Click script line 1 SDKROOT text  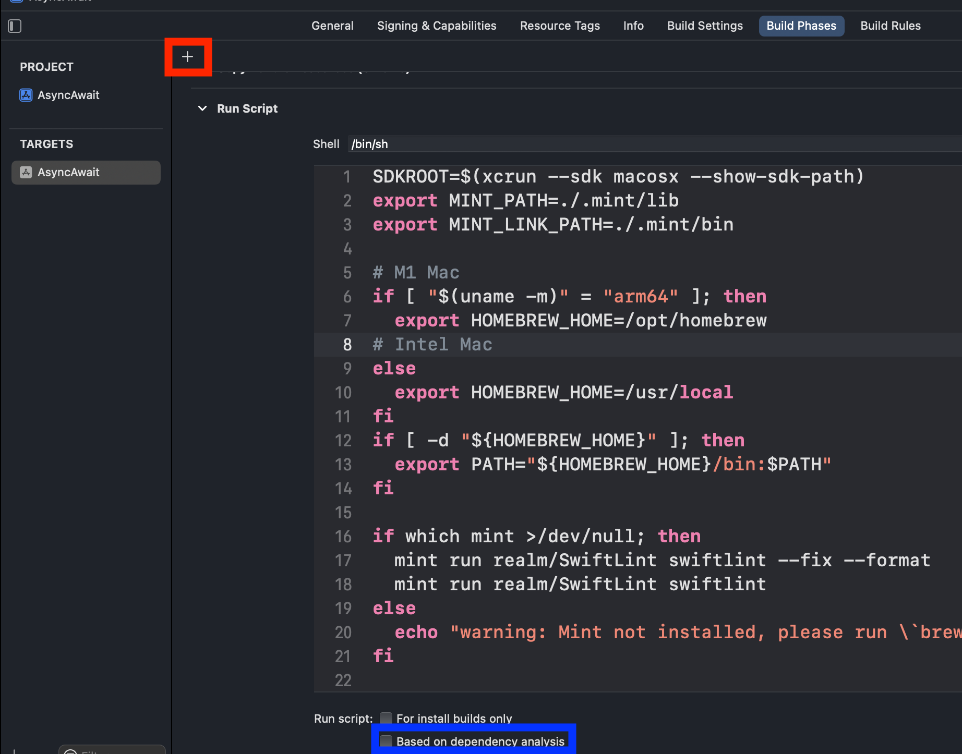coord(618,177)
